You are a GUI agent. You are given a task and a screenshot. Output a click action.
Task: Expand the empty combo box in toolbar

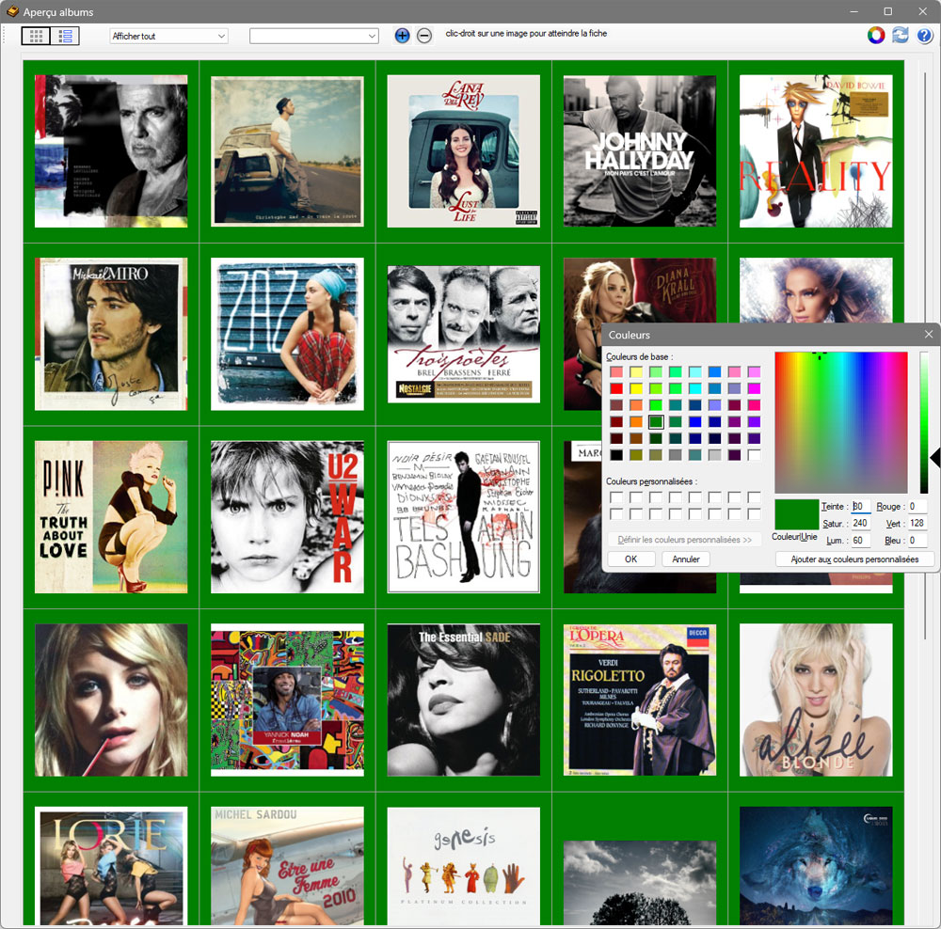(313, 36)
